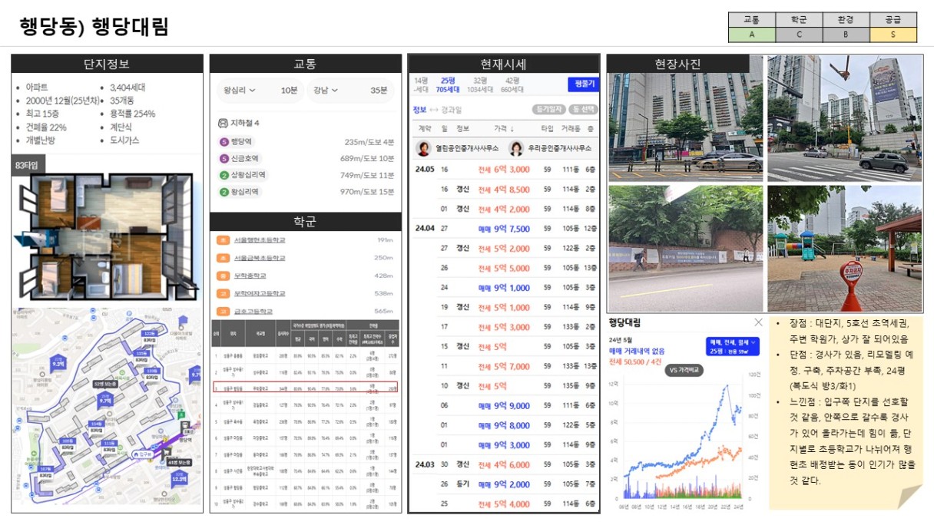Click the 매매 9억 9,000 listing row
The height and width of the screenshot is (525, 934).
click(504, 405)
